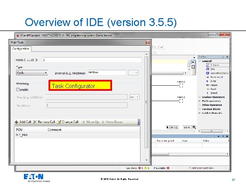The height and width of the screenshot is (185, 246).
Task: Click the Precompile status icon
Action: click(x=168, y=168)
